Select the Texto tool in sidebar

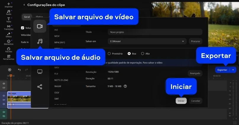click(9, 20)
